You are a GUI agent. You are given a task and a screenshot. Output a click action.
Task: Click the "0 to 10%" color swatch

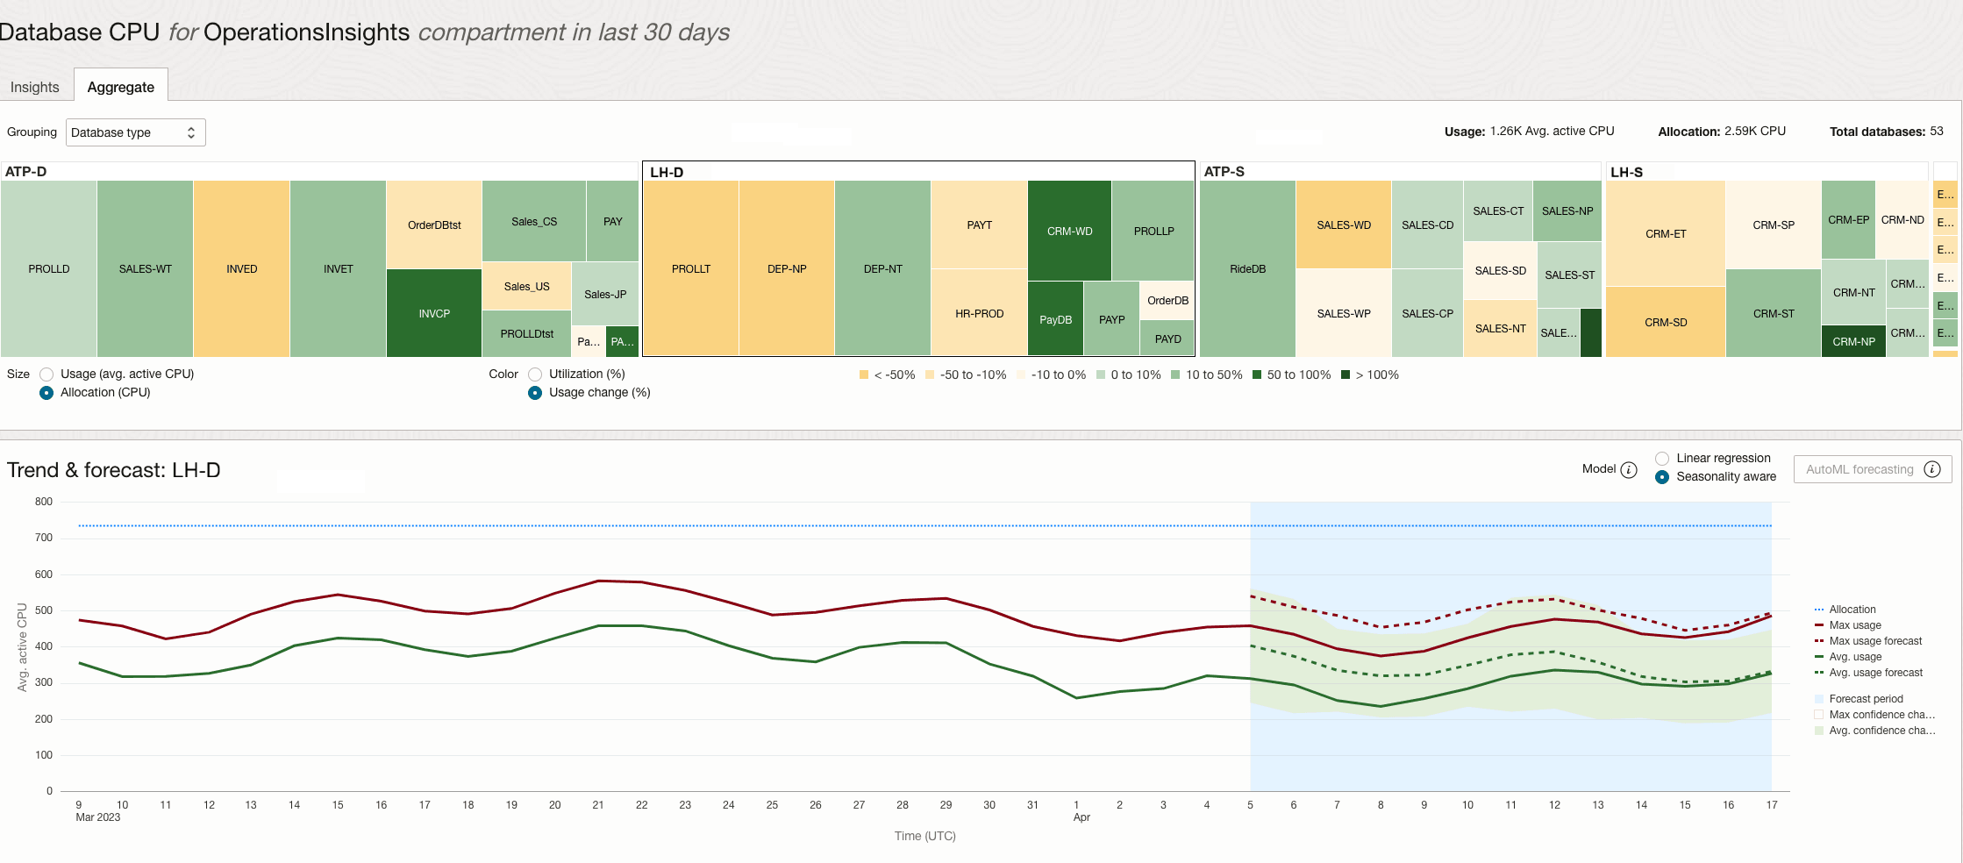pyautogui.click(x=1099, y=374)
